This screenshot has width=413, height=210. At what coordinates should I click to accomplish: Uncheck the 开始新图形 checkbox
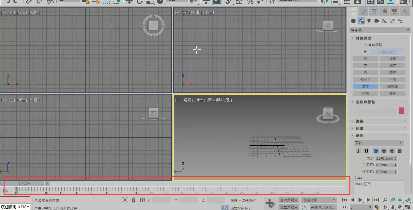point(365,52)
